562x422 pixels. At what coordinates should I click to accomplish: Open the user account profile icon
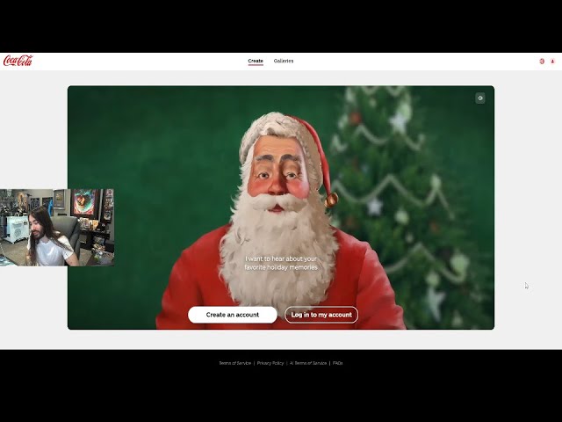552,62
